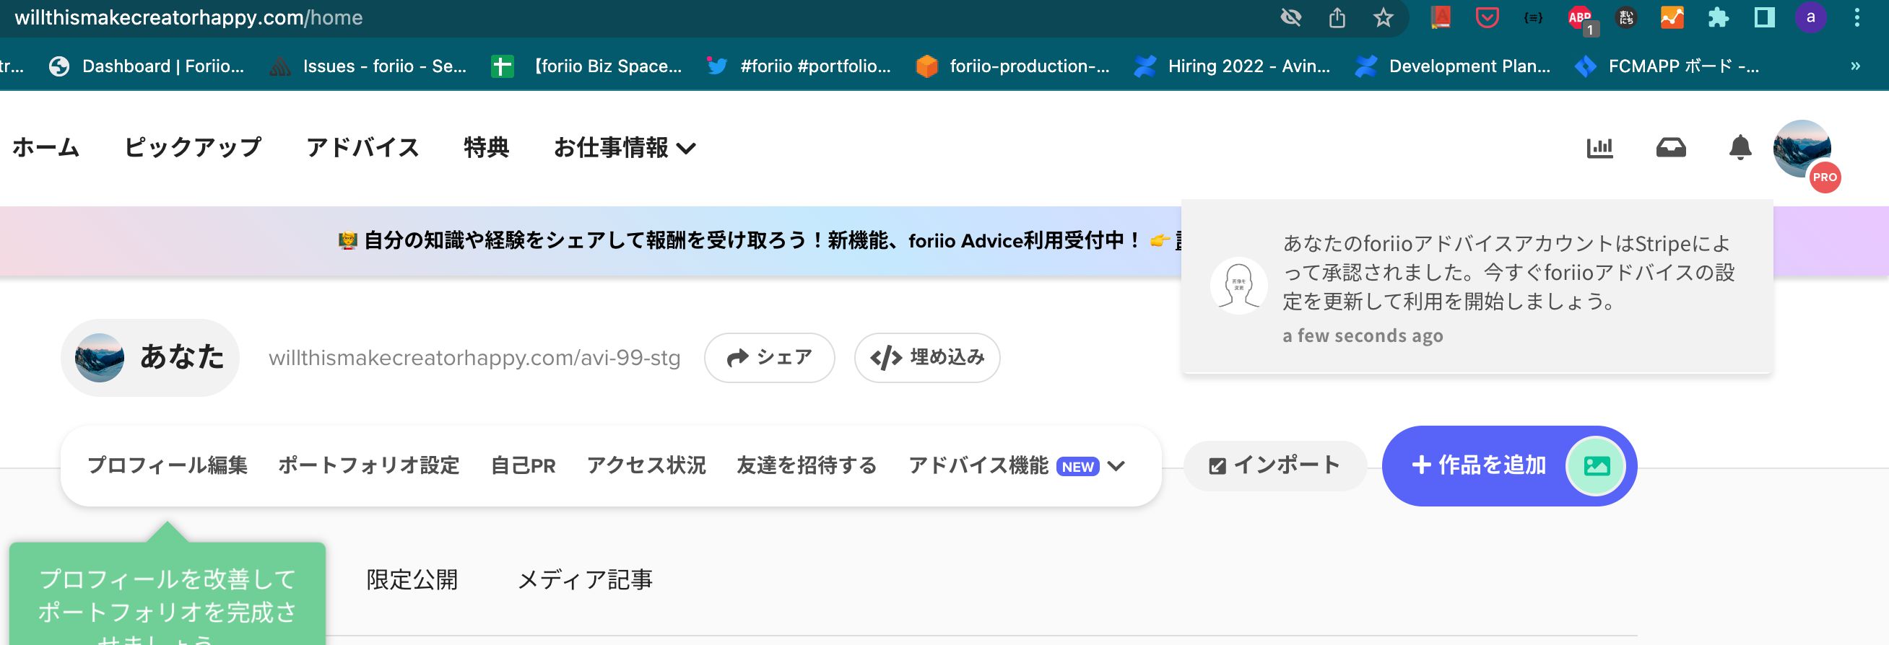Open ポートフォリオ設定 tab
The height and width of the screenshot is (645, 1889).
[369, 465]
